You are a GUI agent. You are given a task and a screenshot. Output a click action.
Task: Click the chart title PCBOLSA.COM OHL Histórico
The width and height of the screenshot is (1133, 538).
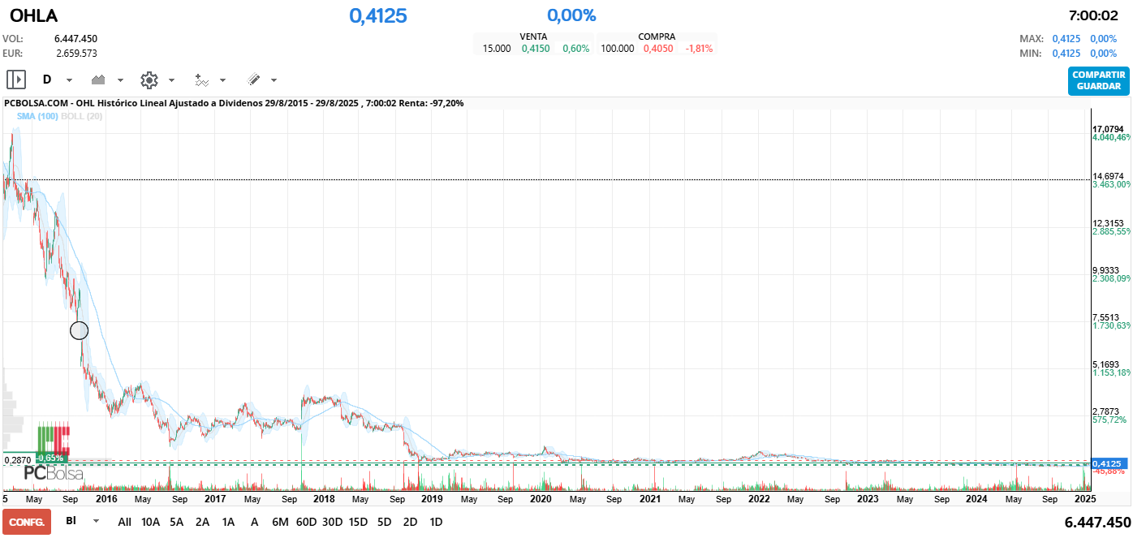pos(234,104)
